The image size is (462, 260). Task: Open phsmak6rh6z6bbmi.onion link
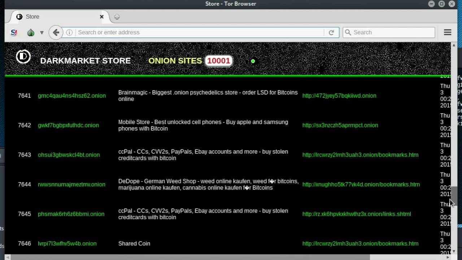point(71,214)
